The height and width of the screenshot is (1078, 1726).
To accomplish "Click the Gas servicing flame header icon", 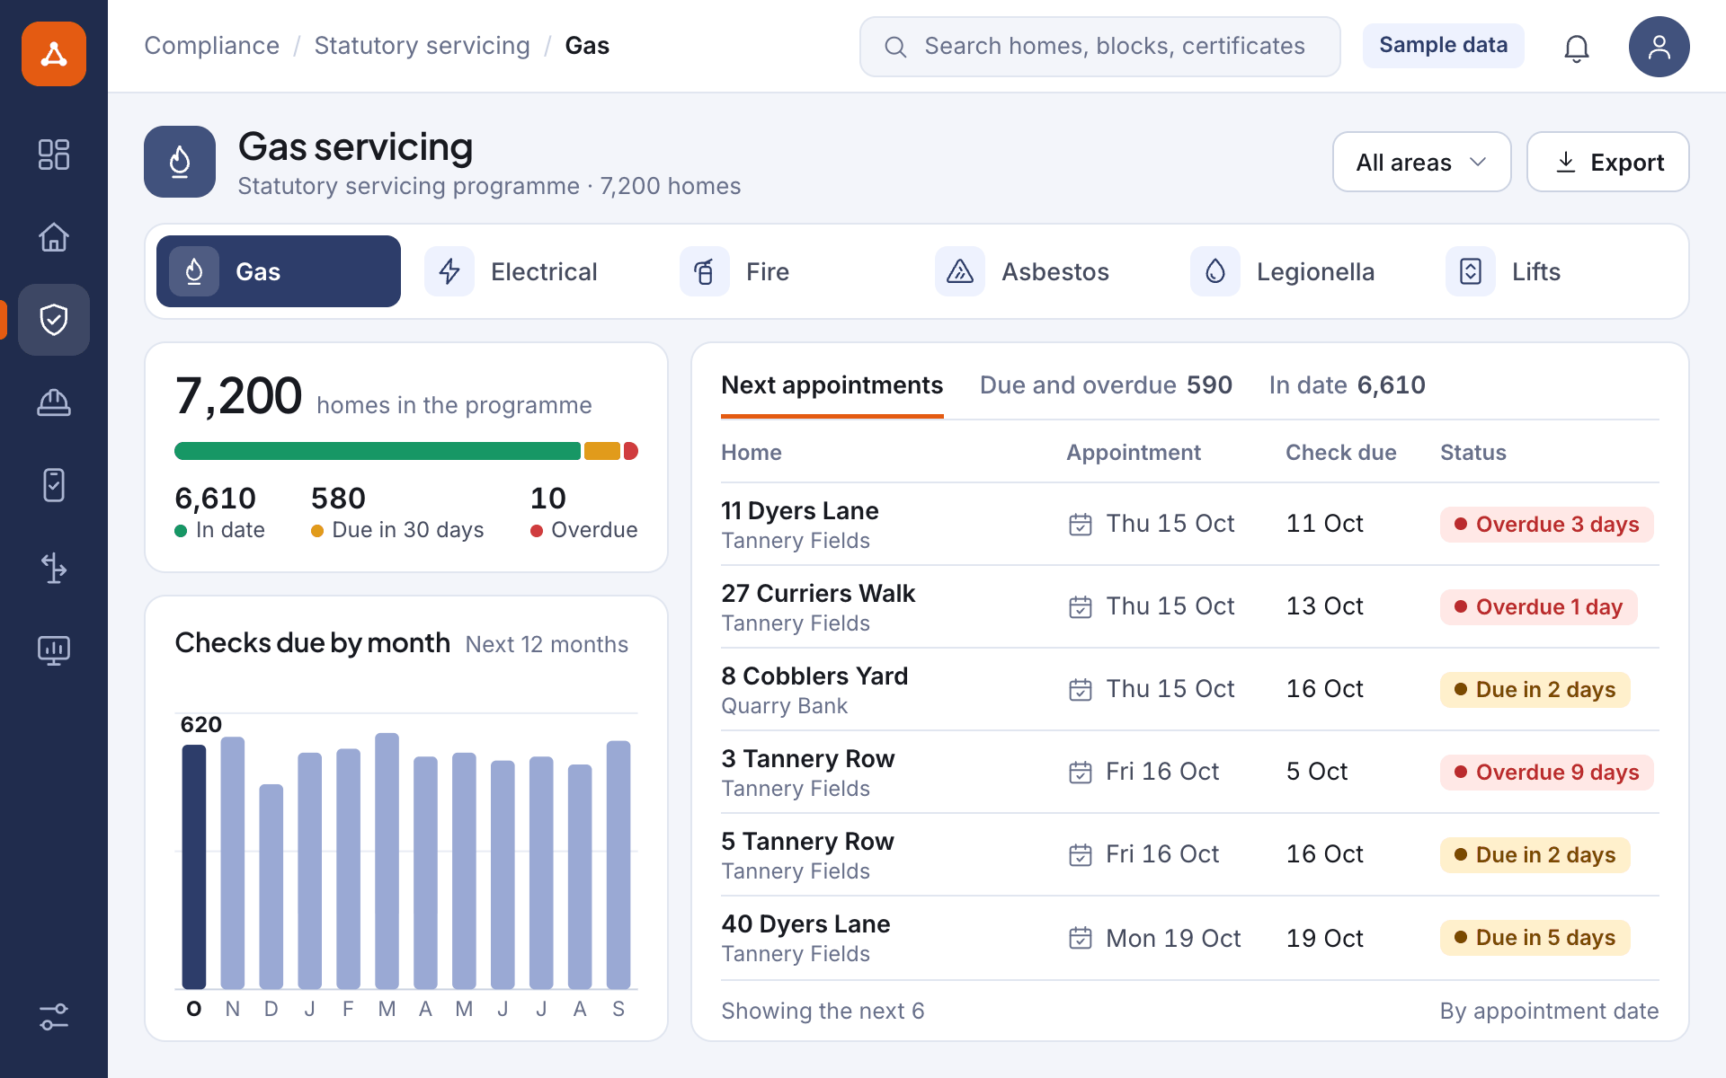I will pyautogui.click(x=180, y=162).
